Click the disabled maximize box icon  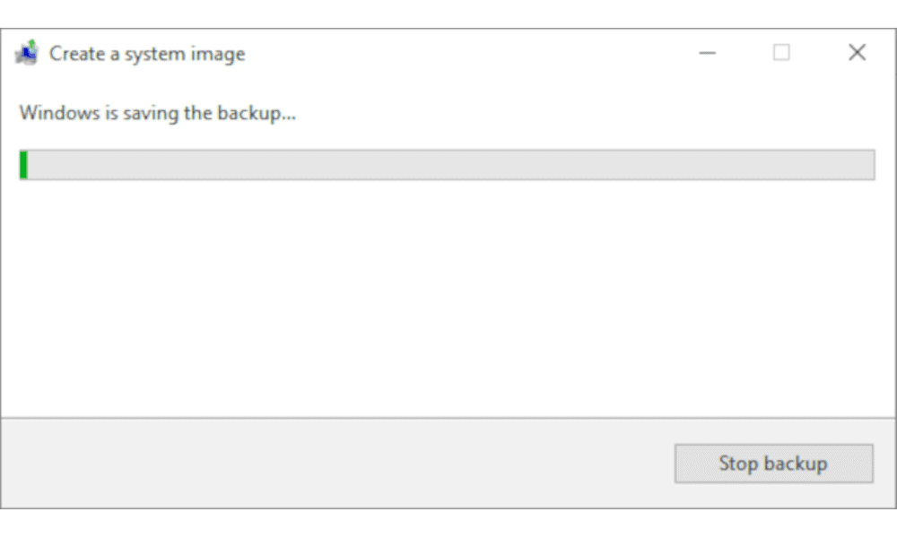coord(781,53)
